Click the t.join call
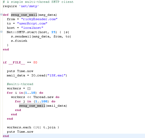Image resolution: width=145 pixels, height=138 pixels. click(x=49, y=127)
